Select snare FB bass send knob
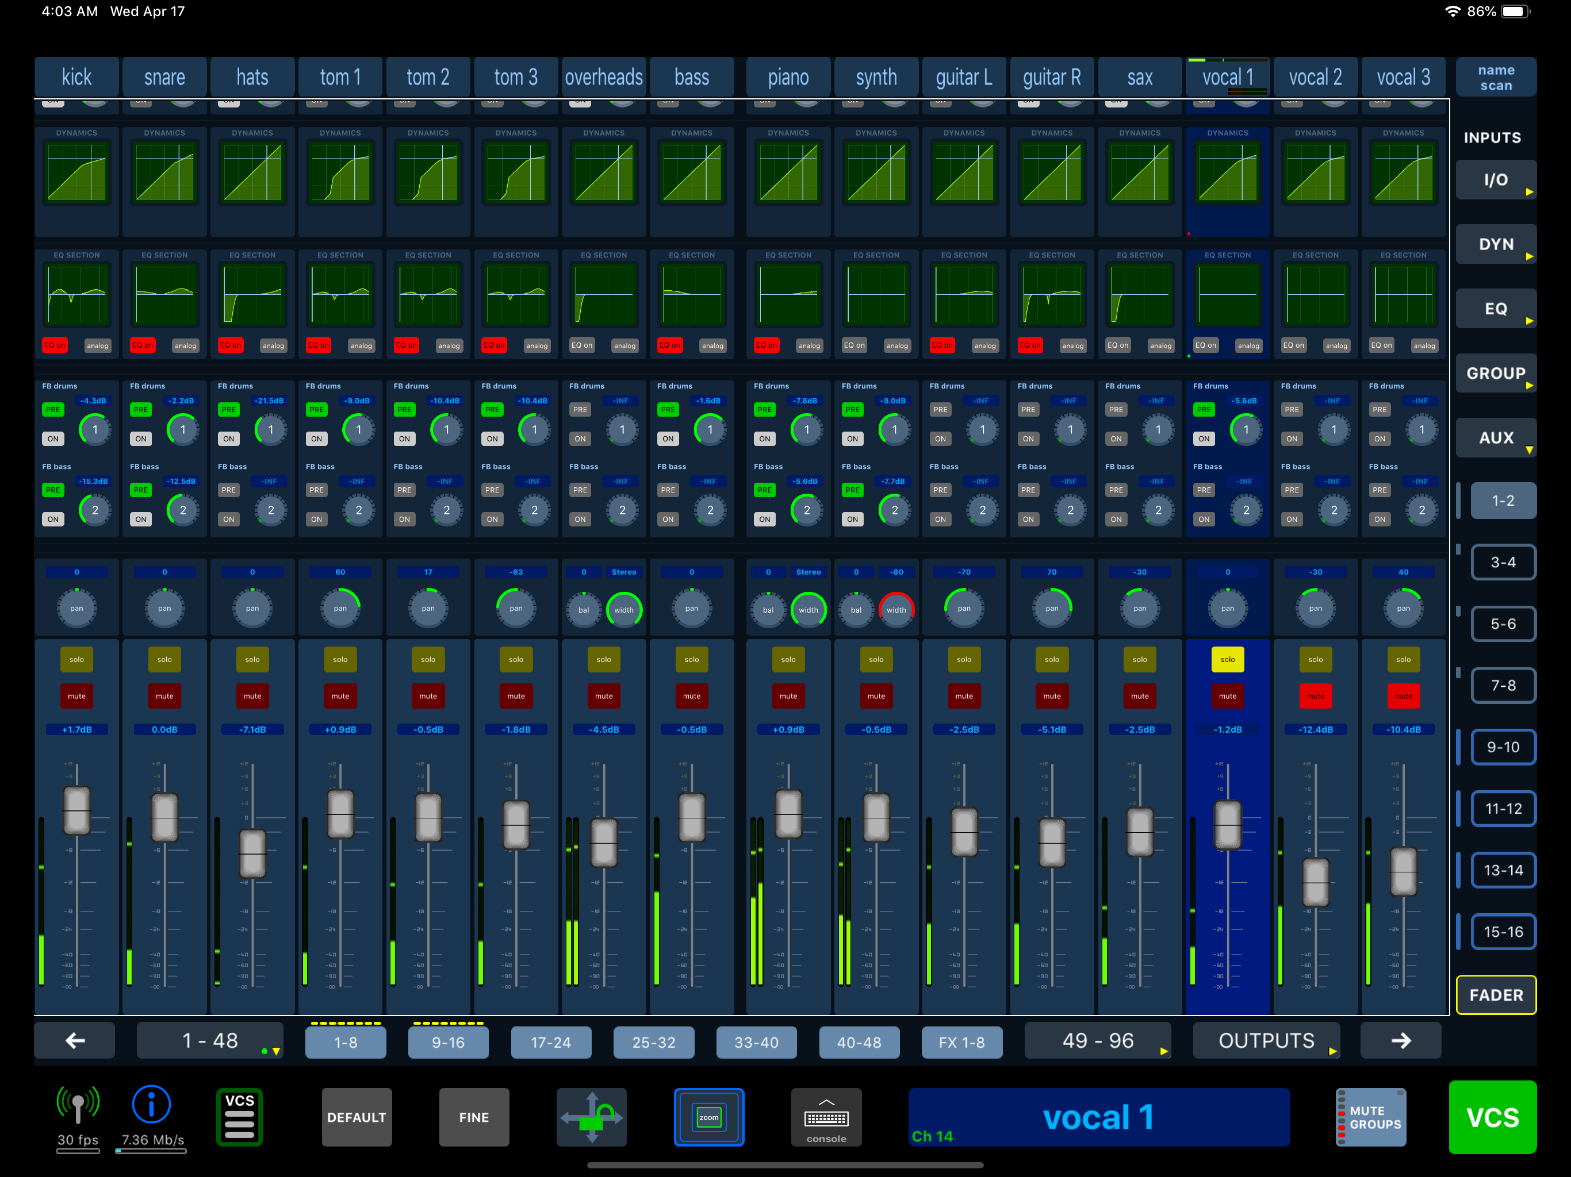This screenshot has width=1571, height=1177. point(183,510)
